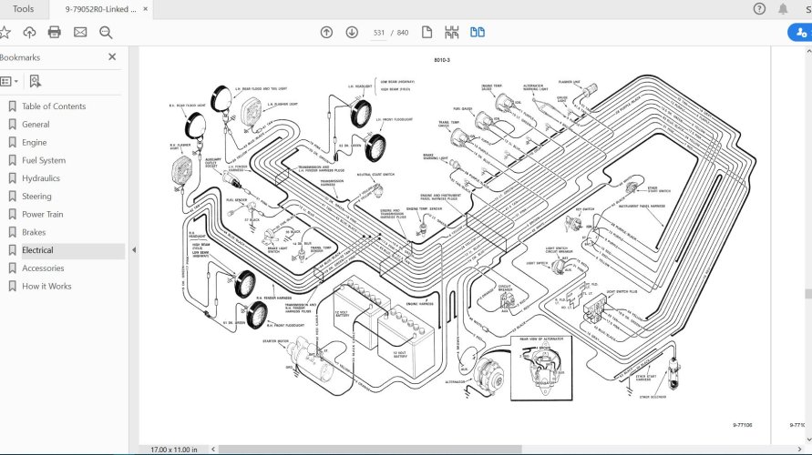Image resolution: width=812 pixels, height=455 pixels.
Task: Close the Bookmarks panel
Action: click(112, 56)
